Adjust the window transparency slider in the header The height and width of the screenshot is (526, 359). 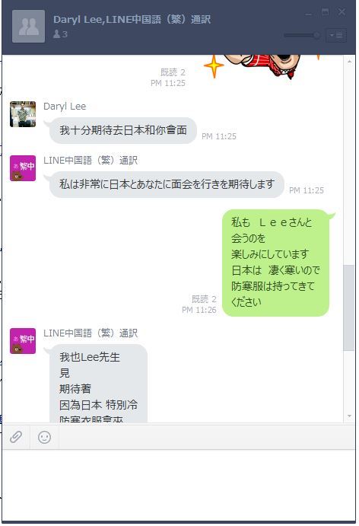click(x=302, y=35)
